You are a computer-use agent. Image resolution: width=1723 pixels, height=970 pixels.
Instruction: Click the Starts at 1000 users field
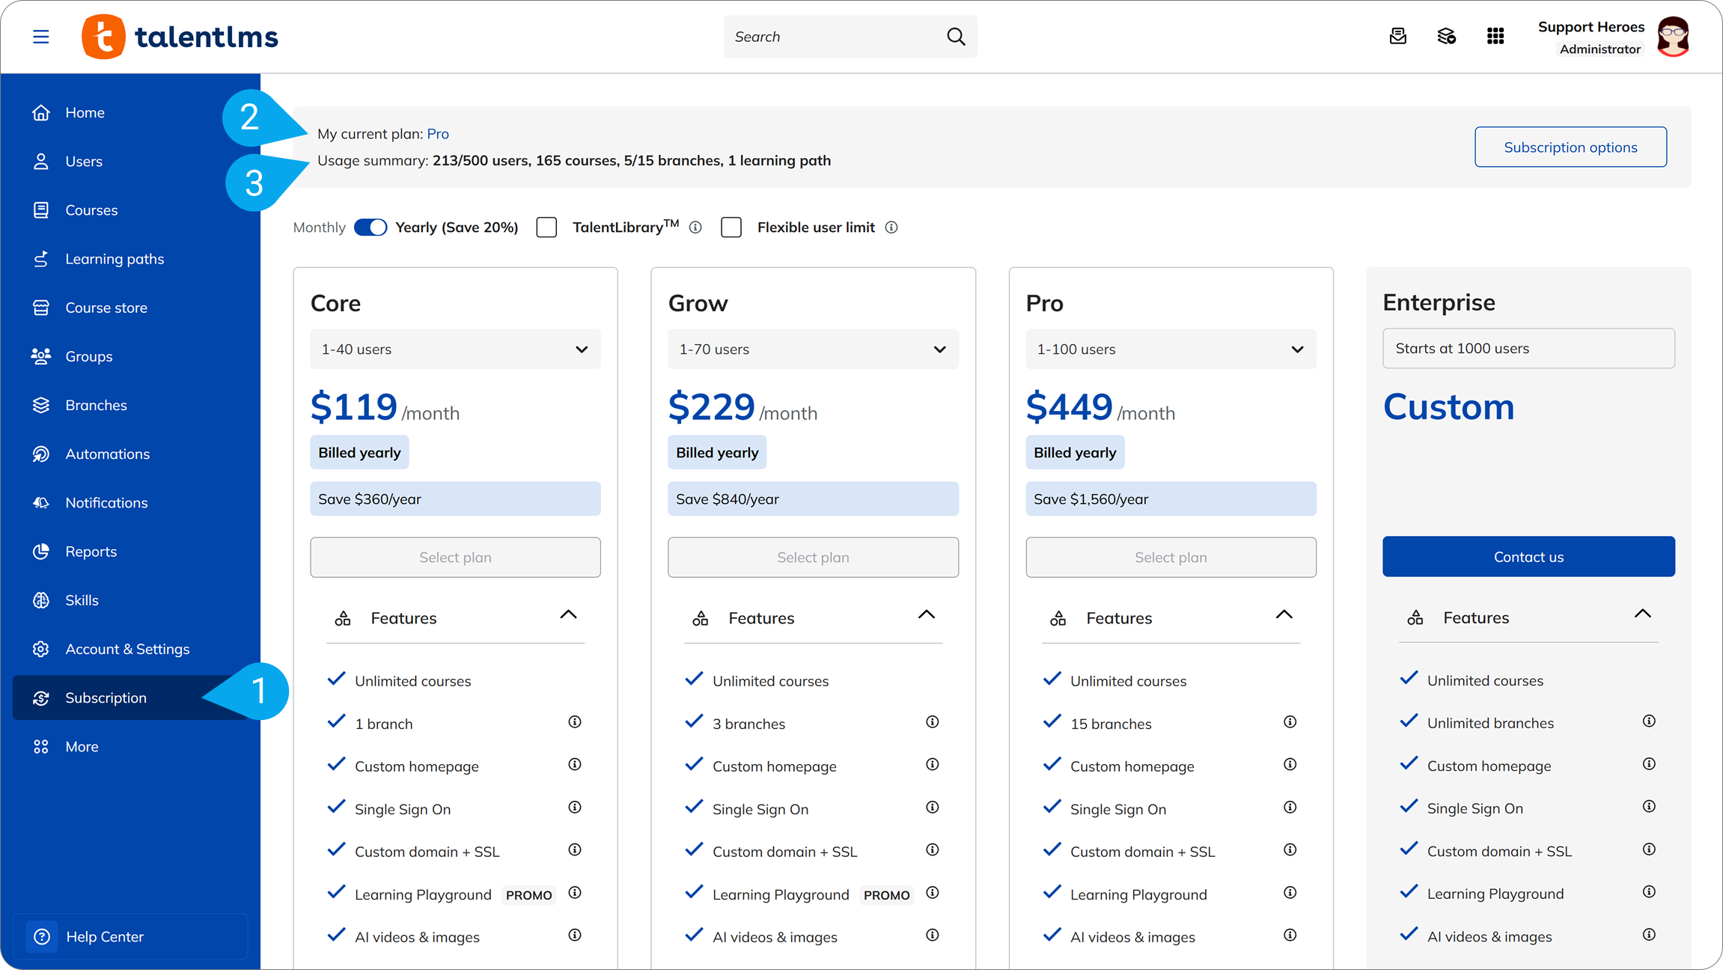[x=1528, y=349]
